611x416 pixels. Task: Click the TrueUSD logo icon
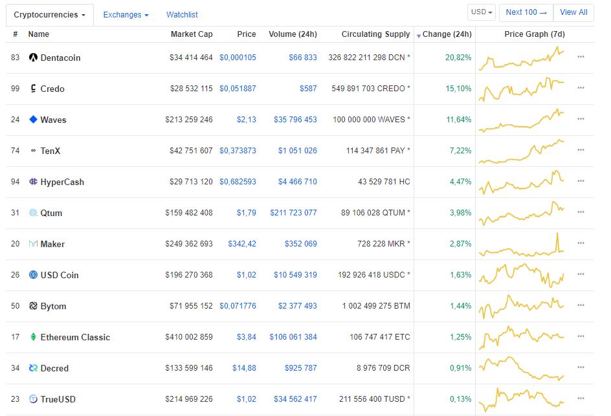coord(33,399)
